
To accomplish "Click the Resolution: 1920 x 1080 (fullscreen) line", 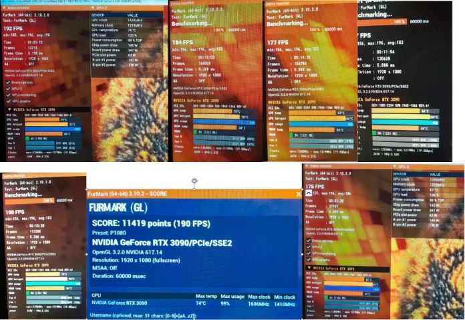I will pos(136,260).
